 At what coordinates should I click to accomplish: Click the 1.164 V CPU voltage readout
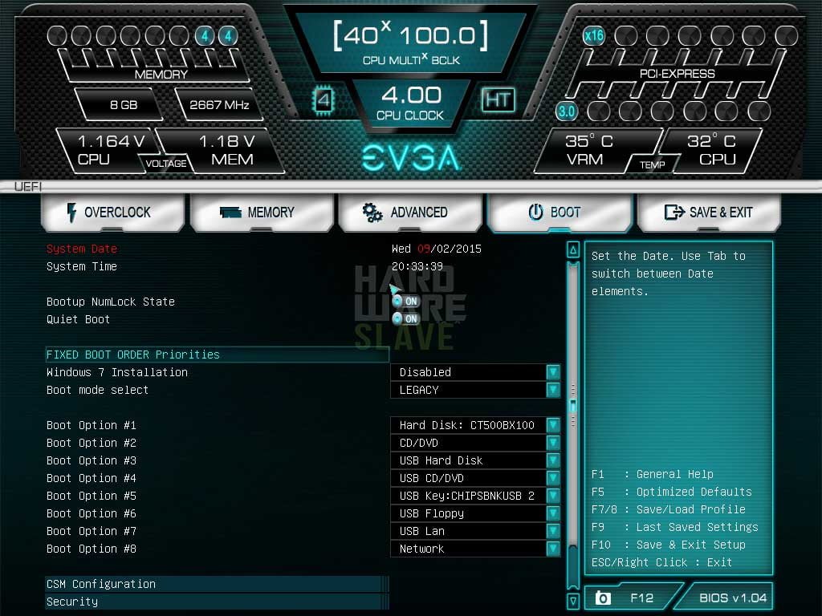tap(110, 150)
